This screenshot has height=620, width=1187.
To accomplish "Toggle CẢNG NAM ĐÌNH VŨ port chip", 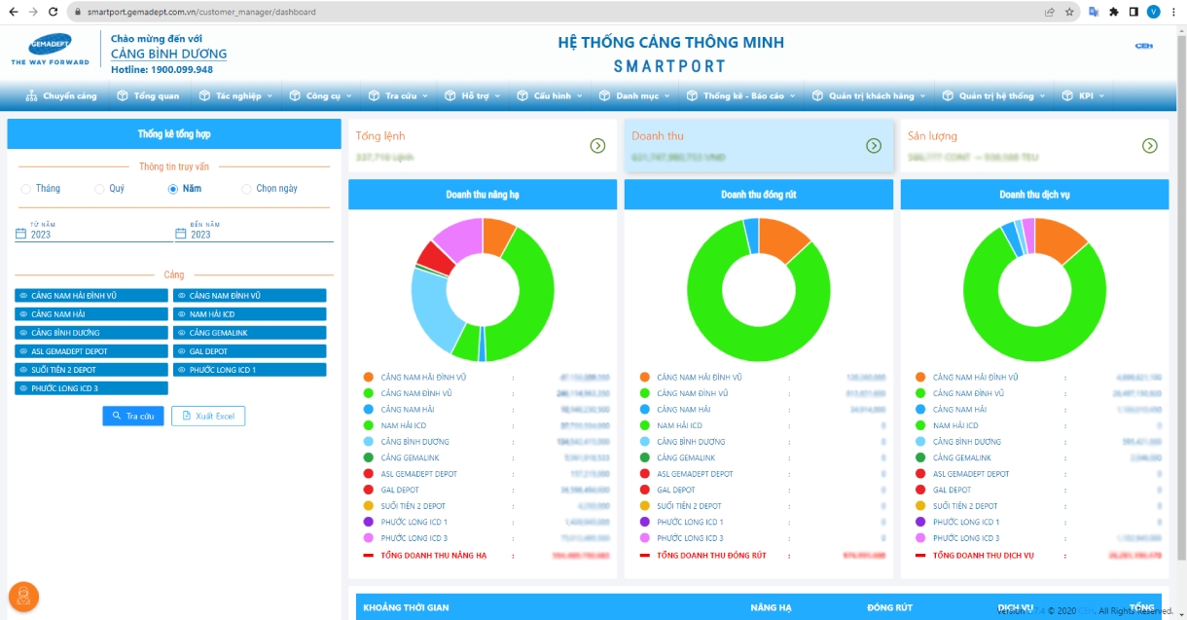I will click(x=250, y=296).
